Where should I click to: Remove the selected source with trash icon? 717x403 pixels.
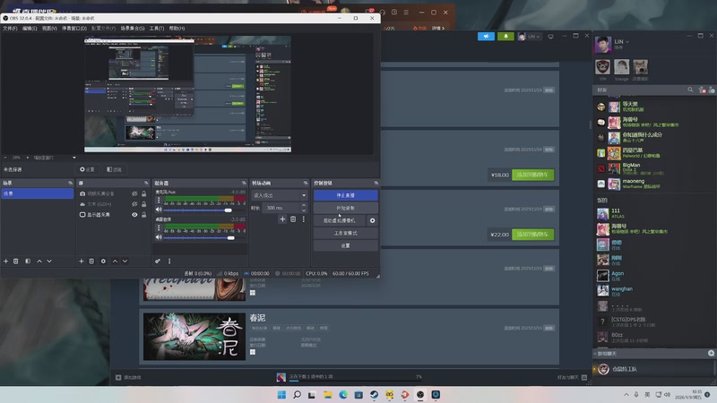(x=91, y=261)
